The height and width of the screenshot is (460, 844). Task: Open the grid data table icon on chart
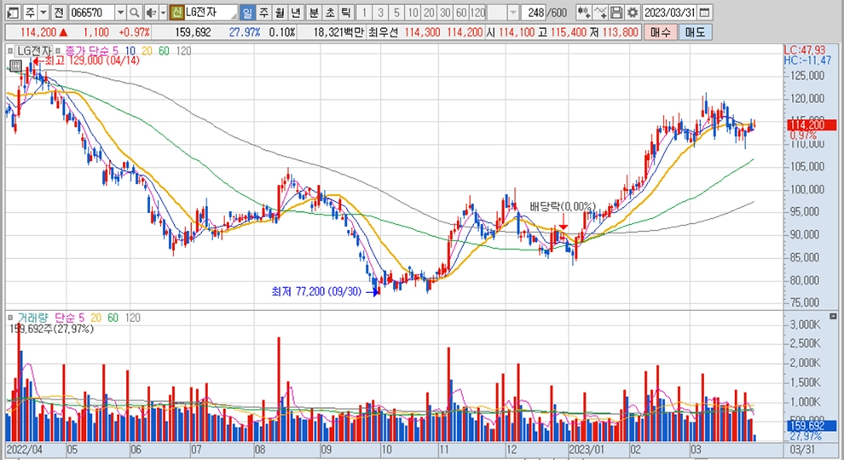pyautogui.click(x=15, y=66)
